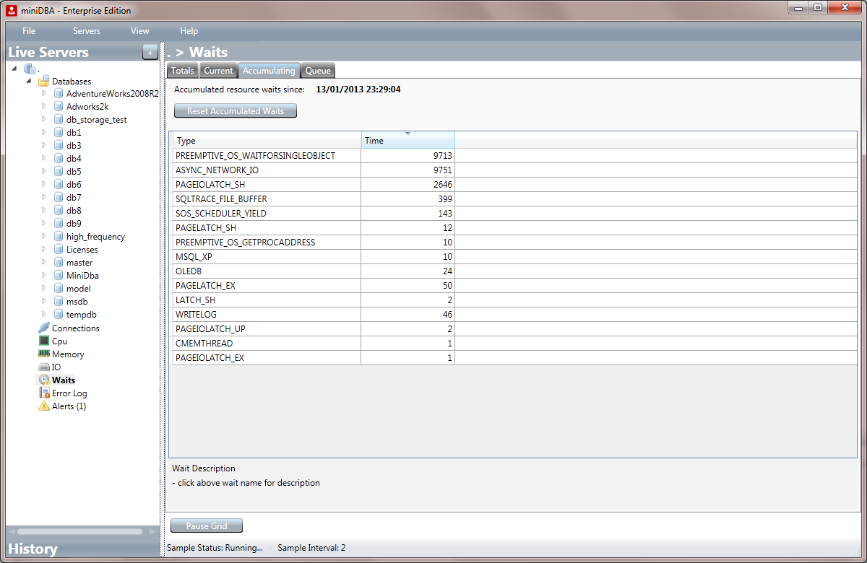
Task: Click the 2646 time value cell
Action: click(407, 185)
